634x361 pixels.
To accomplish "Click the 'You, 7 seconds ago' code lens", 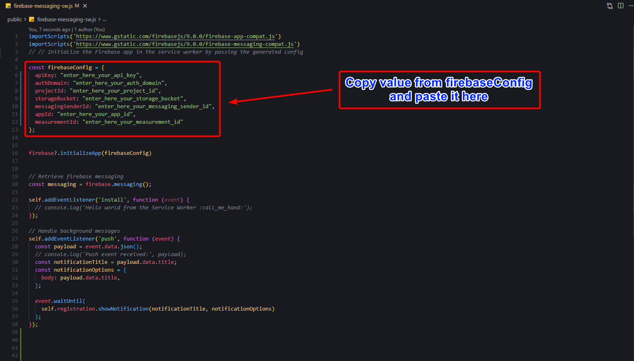I will tap(49, 30).
